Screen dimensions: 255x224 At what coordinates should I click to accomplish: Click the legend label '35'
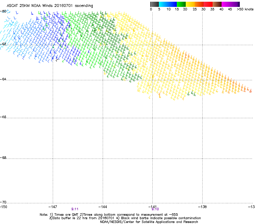coord(212,9)
